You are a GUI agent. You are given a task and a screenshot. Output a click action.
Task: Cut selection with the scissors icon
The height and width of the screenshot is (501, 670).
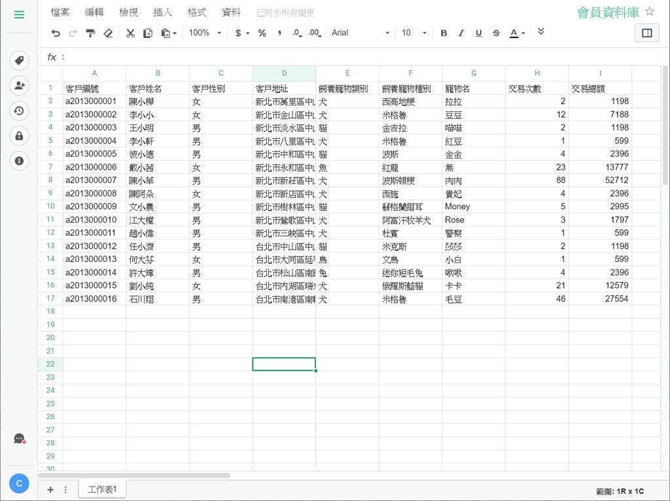click(130, 33)
